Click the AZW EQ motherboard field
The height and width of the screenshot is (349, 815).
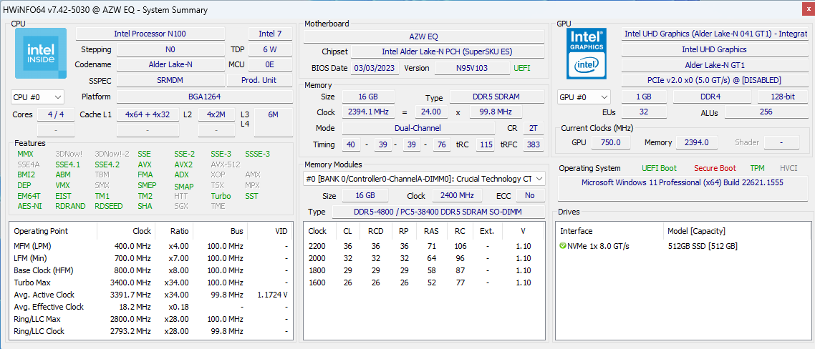point(423,36)
